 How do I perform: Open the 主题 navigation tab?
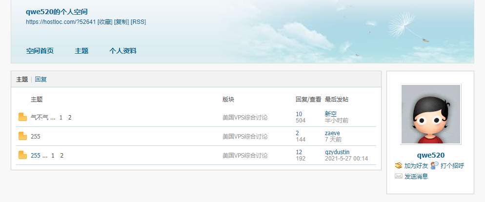coord(81,51)
